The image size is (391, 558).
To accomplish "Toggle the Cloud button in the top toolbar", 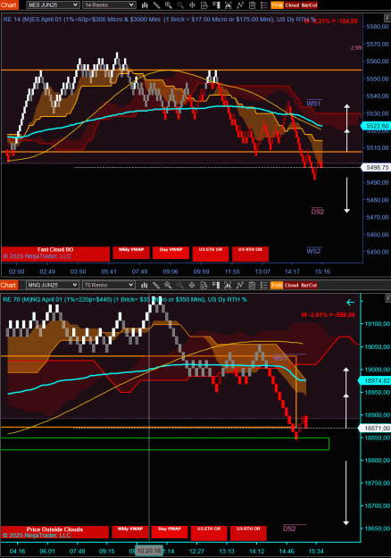I will coord(292,5).
